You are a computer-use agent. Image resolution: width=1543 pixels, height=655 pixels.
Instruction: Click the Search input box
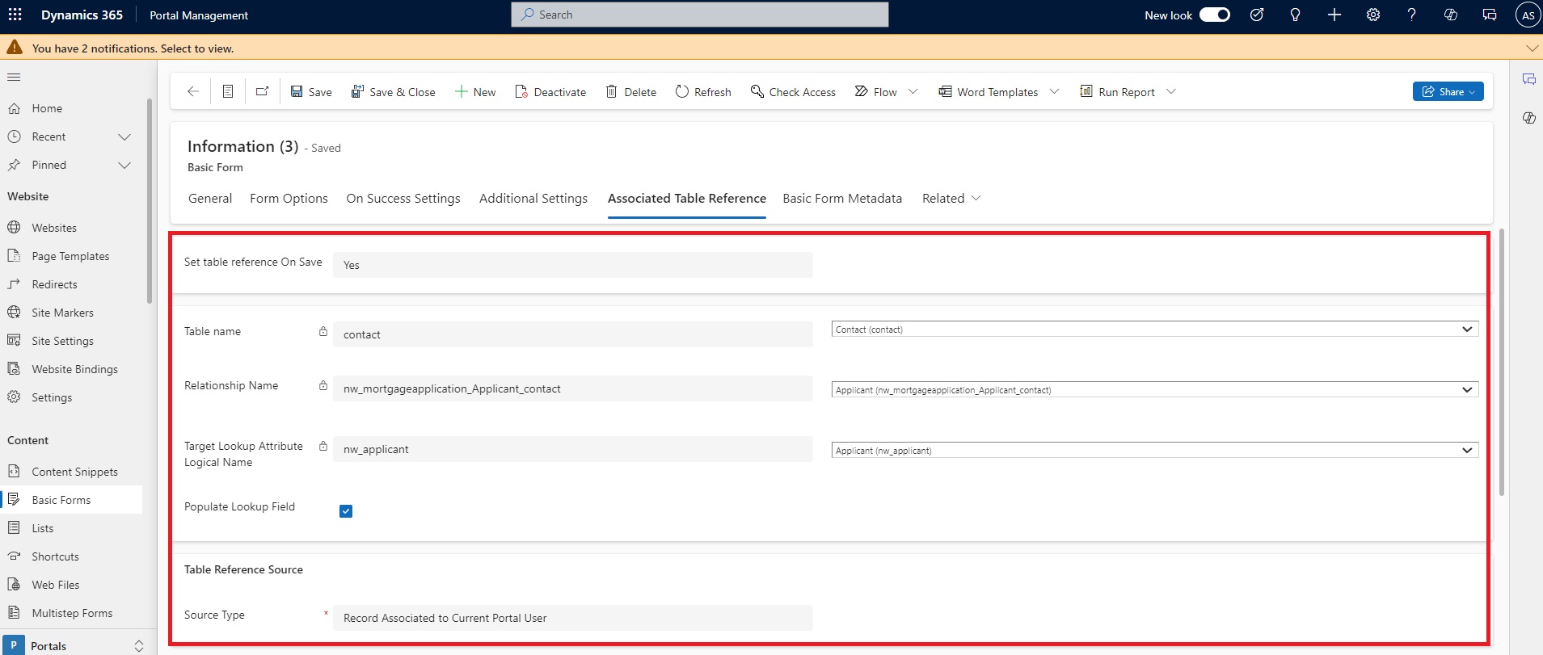[700, 15]
